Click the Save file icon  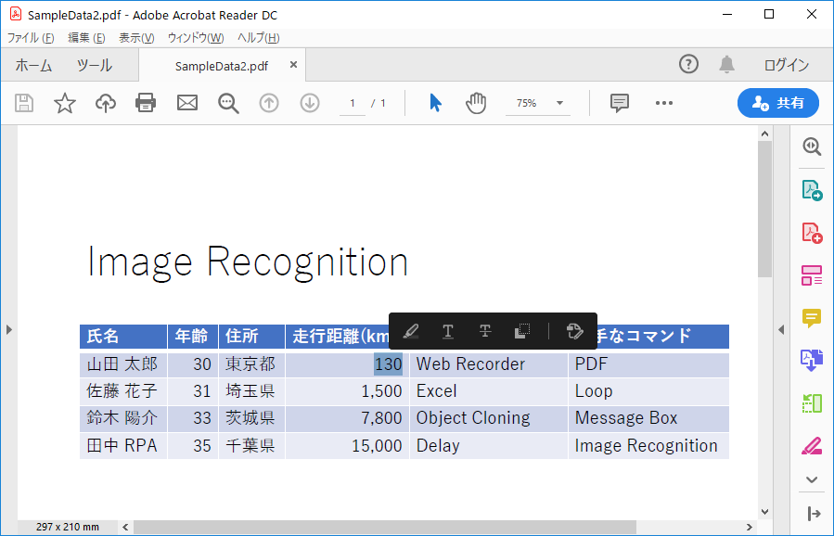click(24, 103)
